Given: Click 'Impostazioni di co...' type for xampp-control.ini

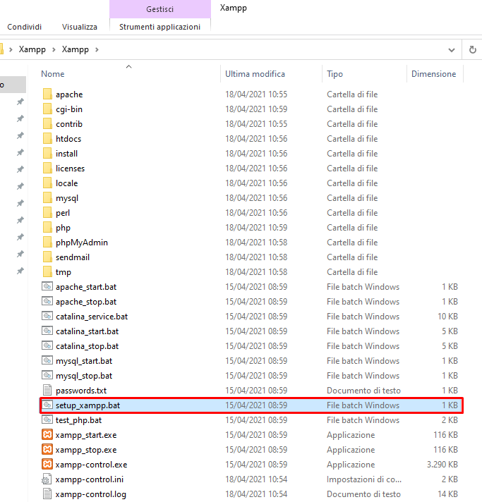Looking at the screenshot, I should coord(364,479).
